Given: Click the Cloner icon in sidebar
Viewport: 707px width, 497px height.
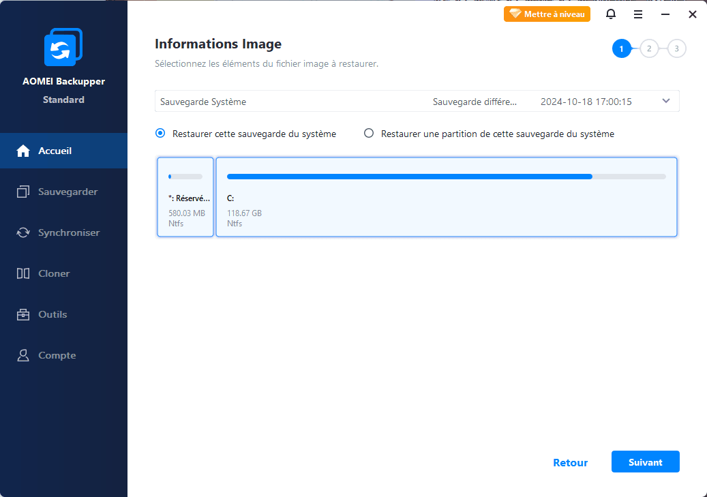Looking at the screenshot, I should [23, 273].
